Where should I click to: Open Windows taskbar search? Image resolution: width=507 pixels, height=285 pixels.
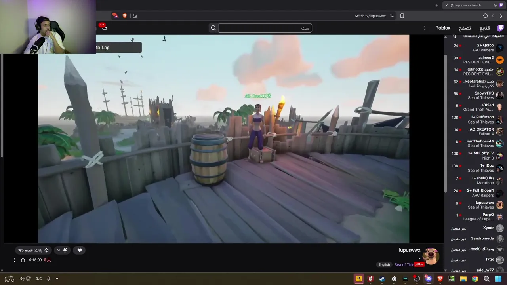click(486, 279)
